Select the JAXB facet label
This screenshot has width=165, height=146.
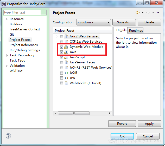pos(73,73)
